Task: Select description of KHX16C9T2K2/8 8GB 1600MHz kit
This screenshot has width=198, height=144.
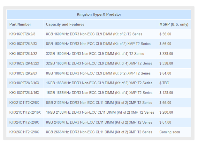Action: pyautogui.click(x=94, y=34)
